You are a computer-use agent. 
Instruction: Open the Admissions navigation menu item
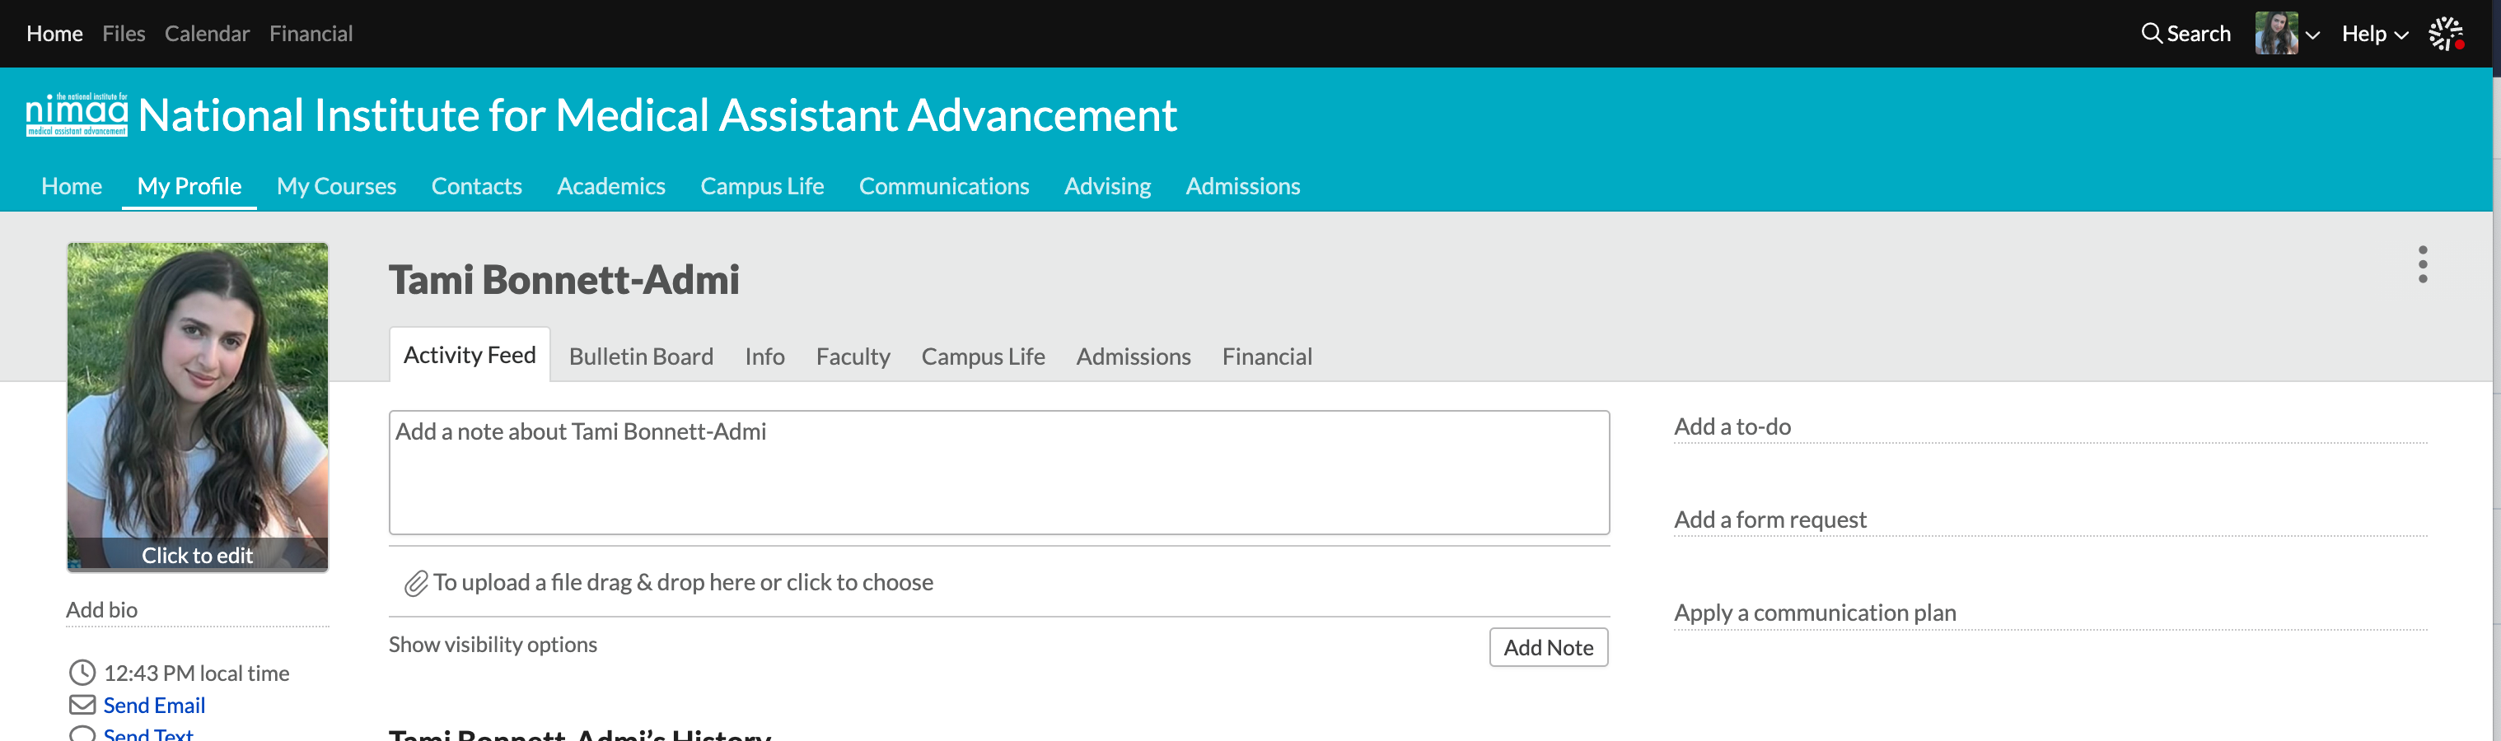(1241, 186)
